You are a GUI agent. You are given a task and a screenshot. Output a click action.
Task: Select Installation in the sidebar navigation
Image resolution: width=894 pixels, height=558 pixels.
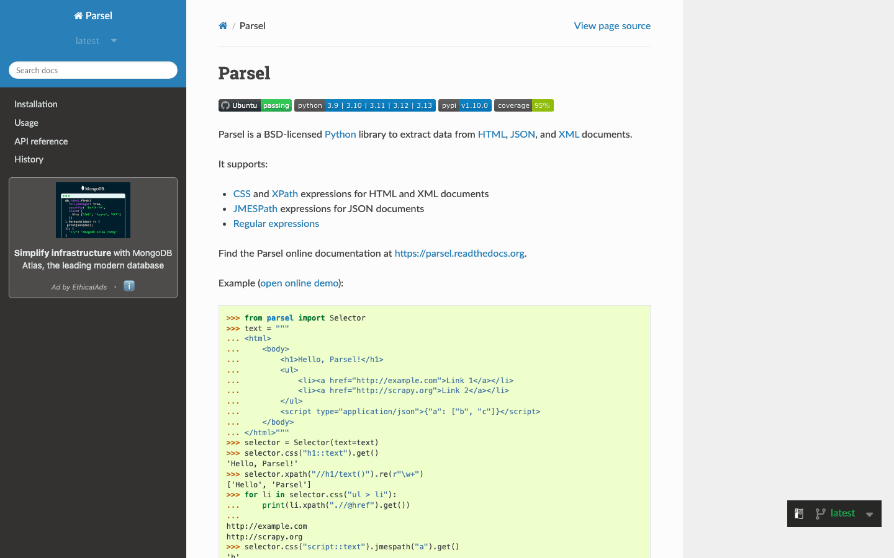coord(35,104)
